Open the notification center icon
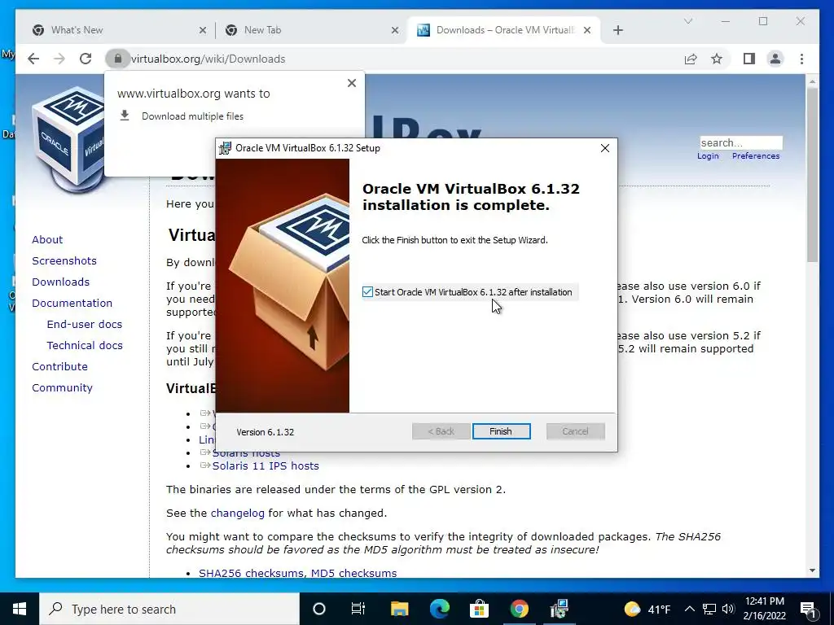 (x=808, y=609)
